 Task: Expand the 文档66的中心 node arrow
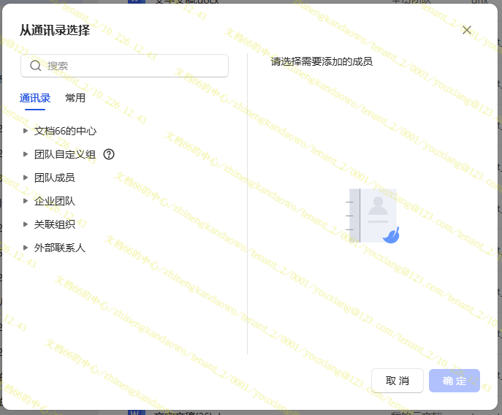pyautogui.click(x=26, y=131)
